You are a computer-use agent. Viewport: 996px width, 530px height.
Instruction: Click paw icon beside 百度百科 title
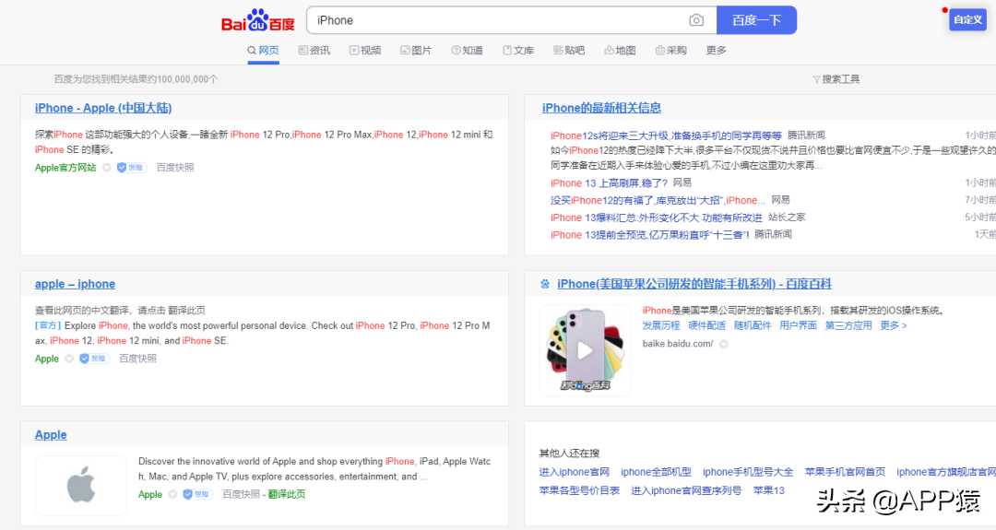[x=545, y=284]
